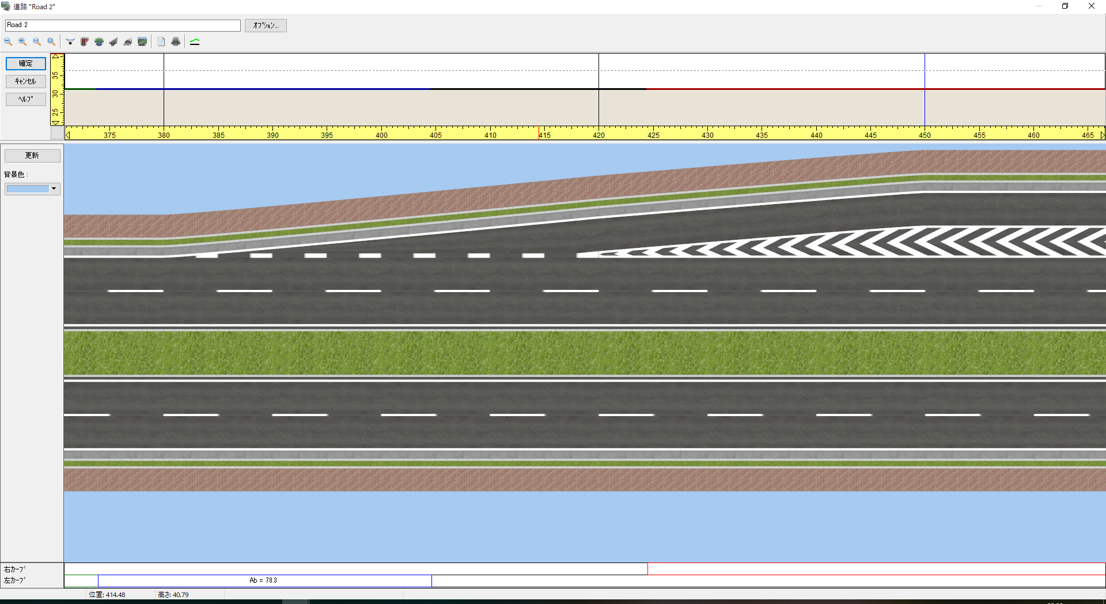Click the down arrow on vertical ruler

(56, 122)
